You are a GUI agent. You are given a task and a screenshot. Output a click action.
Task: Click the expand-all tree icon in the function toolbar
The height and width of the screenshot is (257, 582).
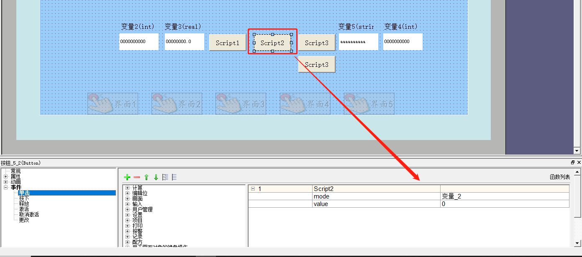pyautogui.click(x=165, y=177)
